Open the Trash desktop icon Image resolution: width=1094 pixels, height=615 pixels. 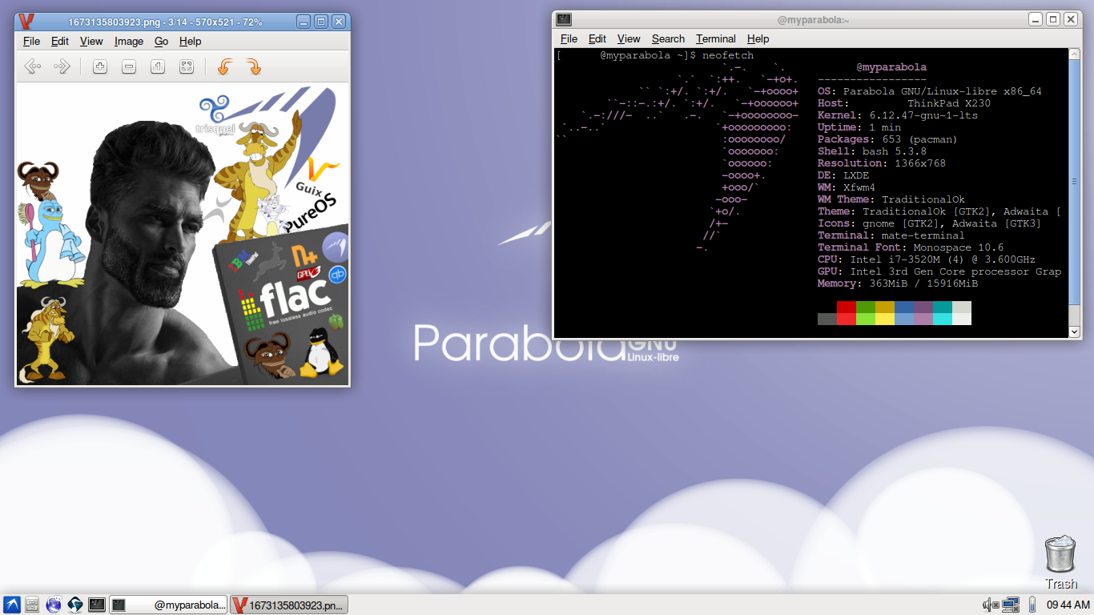[1061, 562]
